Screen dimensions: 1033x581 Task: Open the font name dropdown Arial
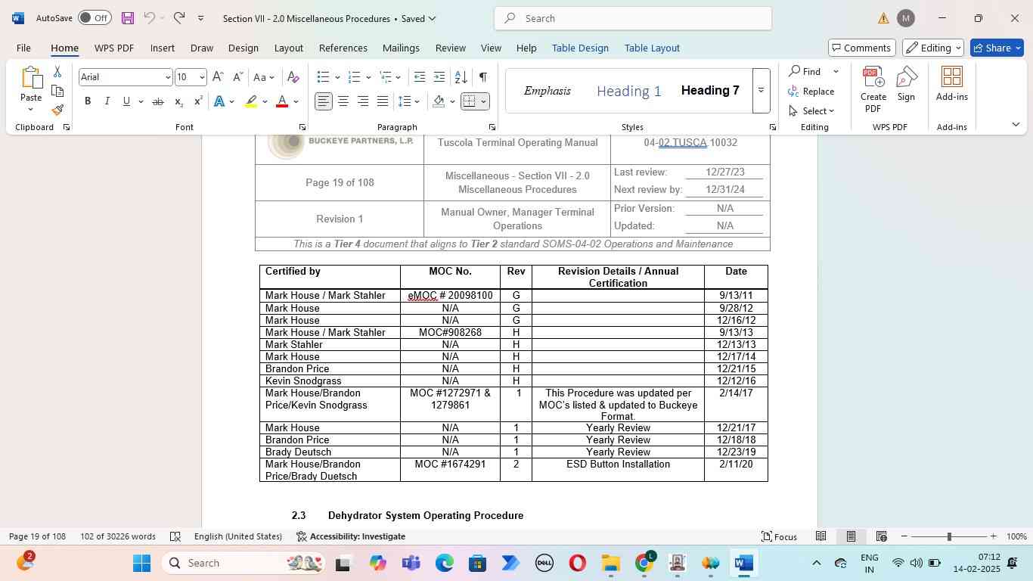(167, 77)
